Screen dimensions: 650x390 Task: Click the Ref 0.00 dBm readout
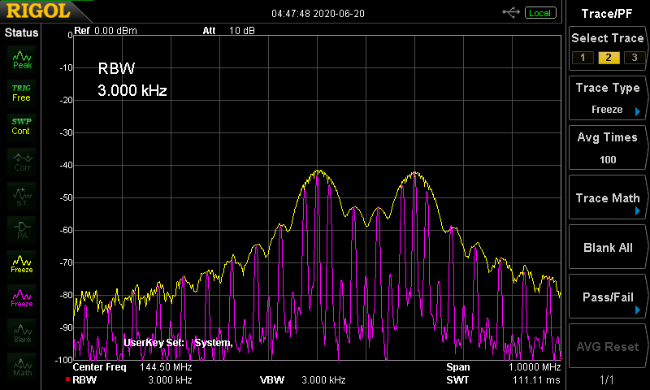pyautogui.click(x=106, y=31)
